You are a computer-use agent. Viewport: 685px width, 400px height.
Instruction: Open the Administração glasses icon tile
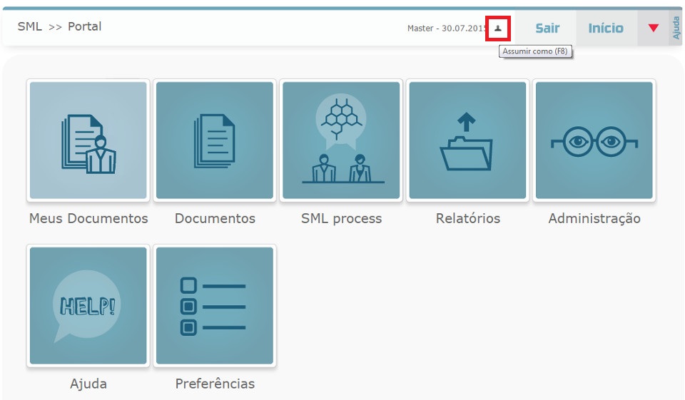click(594, 140)
